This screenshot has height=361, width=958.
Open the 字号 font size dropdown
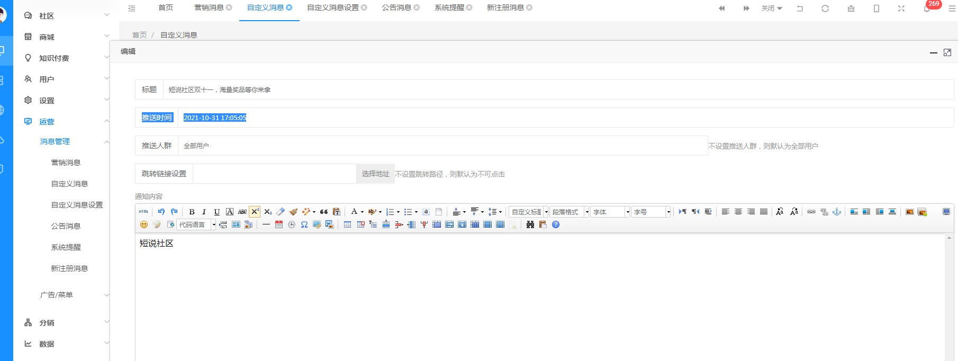pos(651,212)
